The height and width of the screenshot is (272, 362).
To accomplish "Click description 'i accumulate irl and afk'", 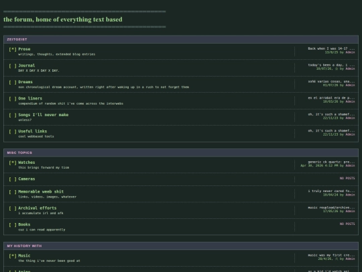I will tap(41, 214).
